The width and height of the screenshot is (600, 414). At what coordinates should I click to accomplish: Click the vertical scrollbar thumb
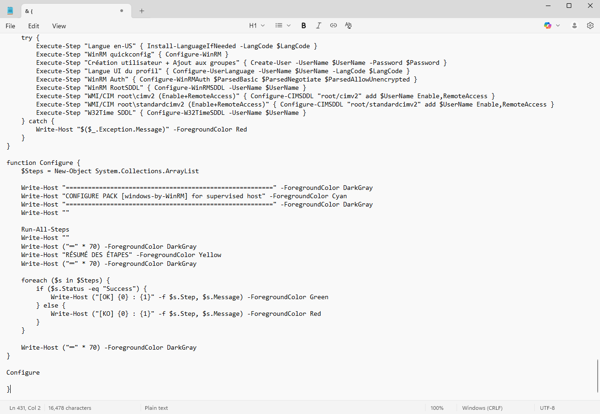(597, 376)
